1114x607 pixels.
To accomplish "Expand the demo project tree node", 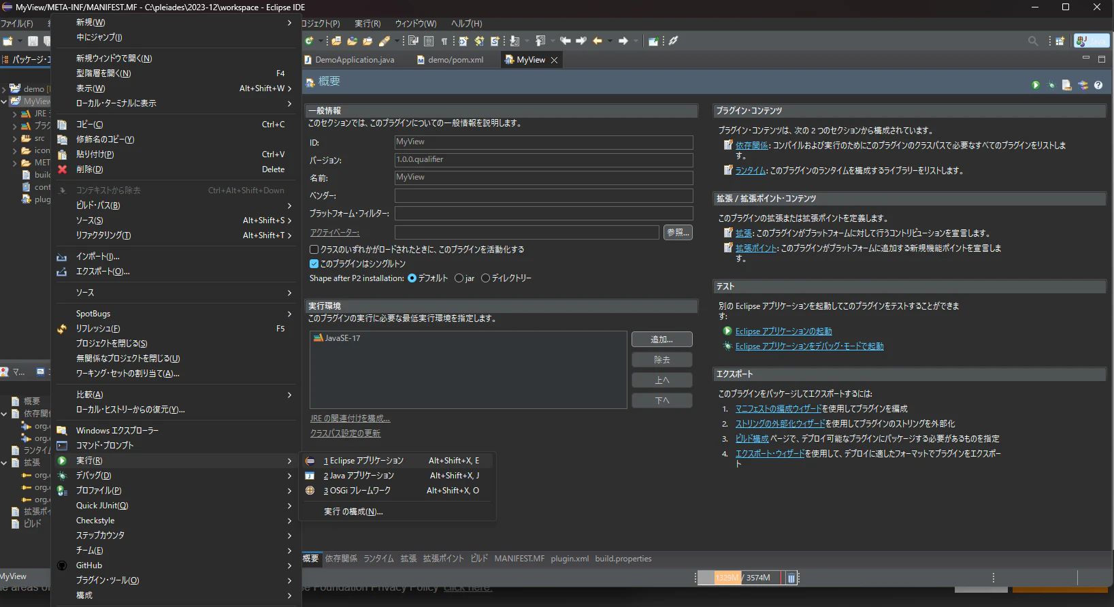I will 4,89.
